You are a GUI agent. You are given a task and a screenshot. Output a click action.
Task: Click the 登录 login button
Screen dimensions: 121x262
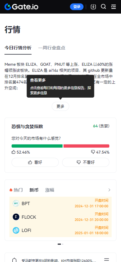pyautogui.click(x=77, y=7)
